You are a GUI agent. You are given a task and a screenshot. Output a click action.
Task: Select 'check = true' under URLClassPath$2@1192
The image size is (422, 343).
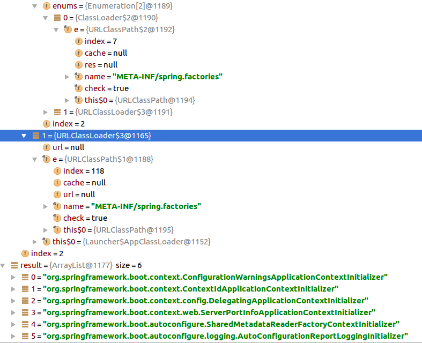(x=107, y=88)
